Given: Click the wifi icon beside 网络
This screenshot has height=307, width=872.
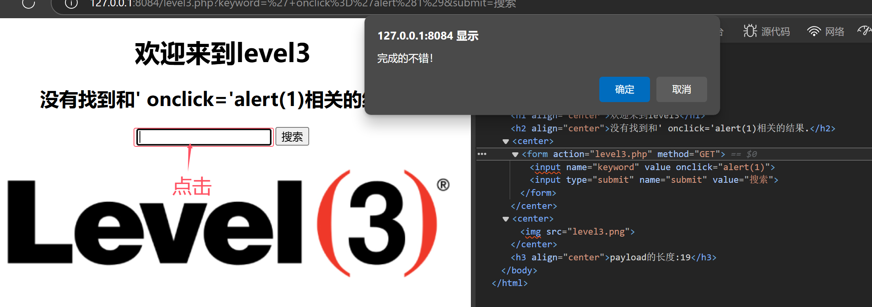Looking at the screenshot, I should pos(814,31).
